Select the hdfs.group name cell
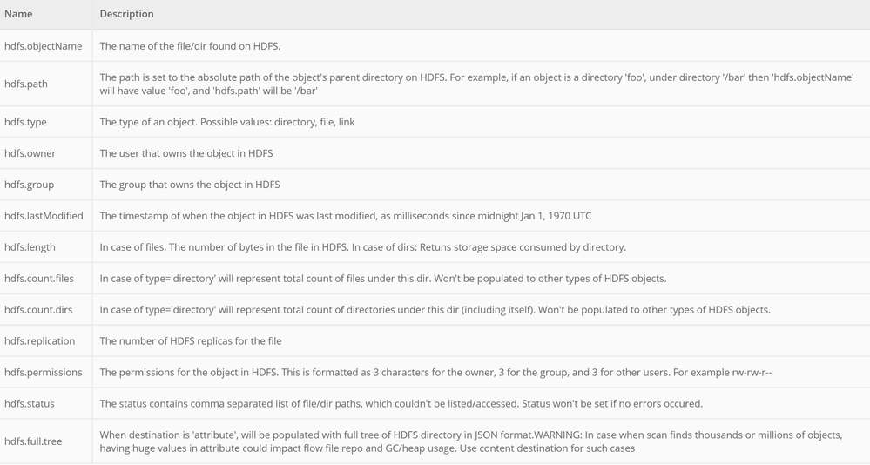The image size is (870, 465). pyautogui.click(x=29, y=185)
